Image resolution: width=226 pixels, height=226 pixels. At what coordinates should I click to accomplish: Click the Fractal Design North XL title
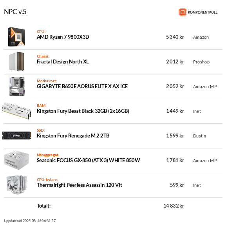63,61
